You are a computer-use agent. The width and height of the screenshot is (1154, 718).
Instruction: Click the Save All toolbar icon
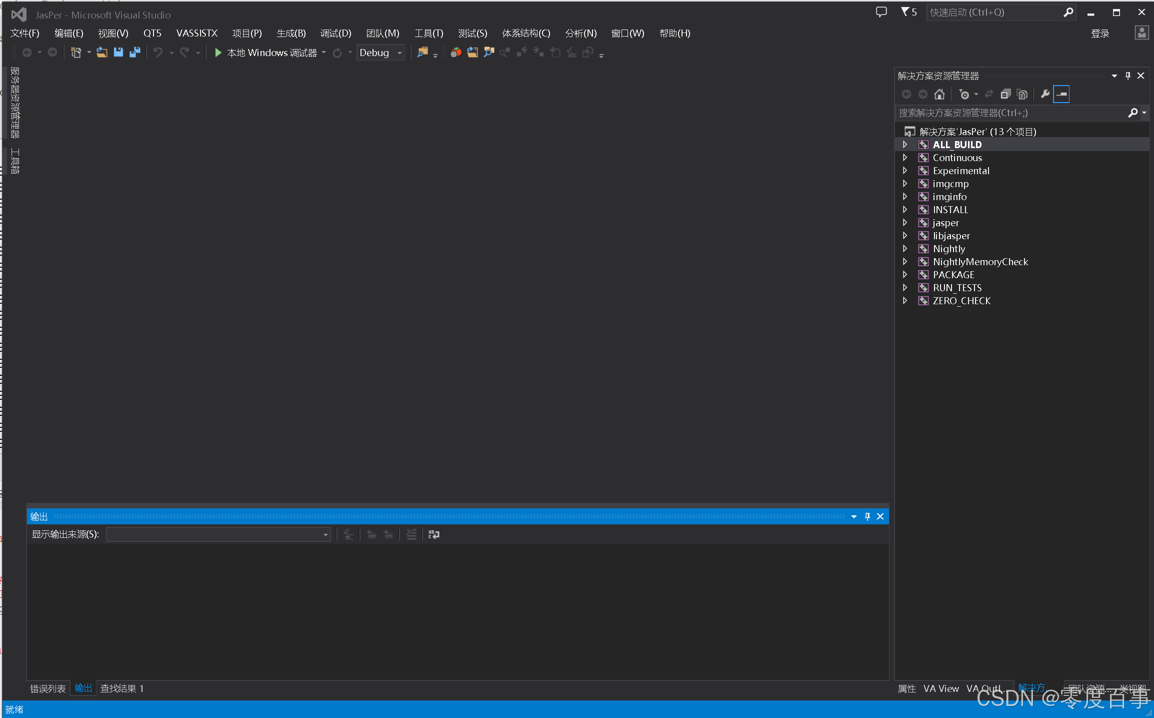pyautogui.click(x=134, y=52)
